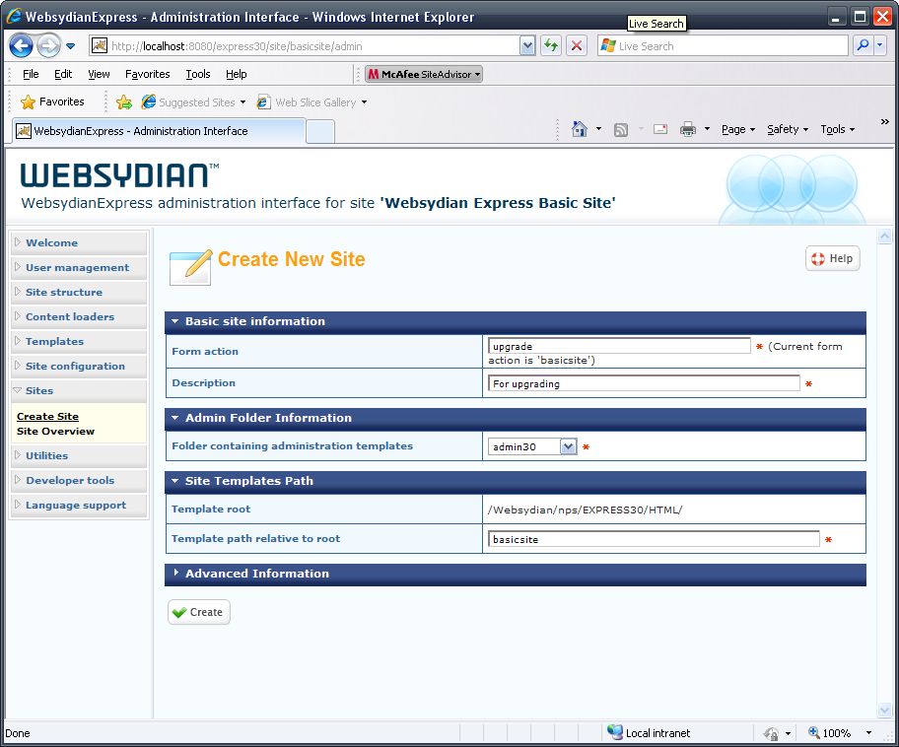Expand the Templates sidebar section
The image size is (899, 747).
(x=79, y=341)
